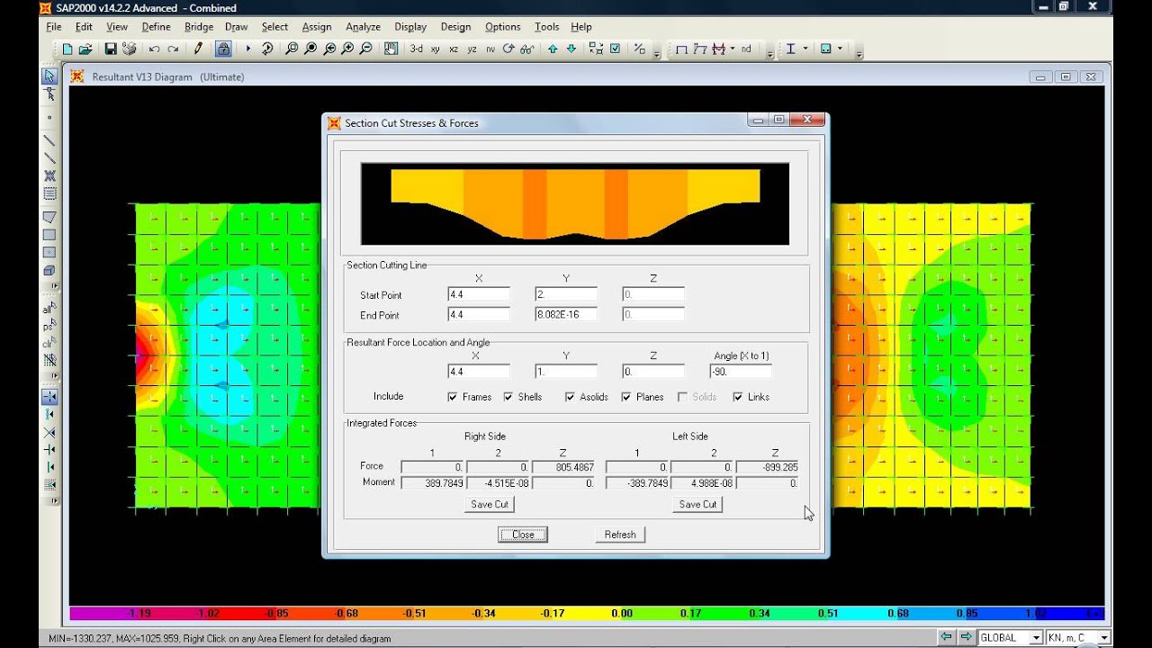Click Save Cut under Right Side

(x=490, y=504)
